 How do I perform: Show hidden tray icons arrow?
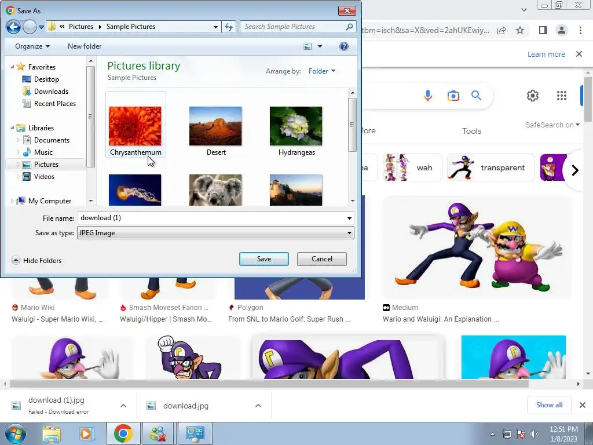coord(492,434)
